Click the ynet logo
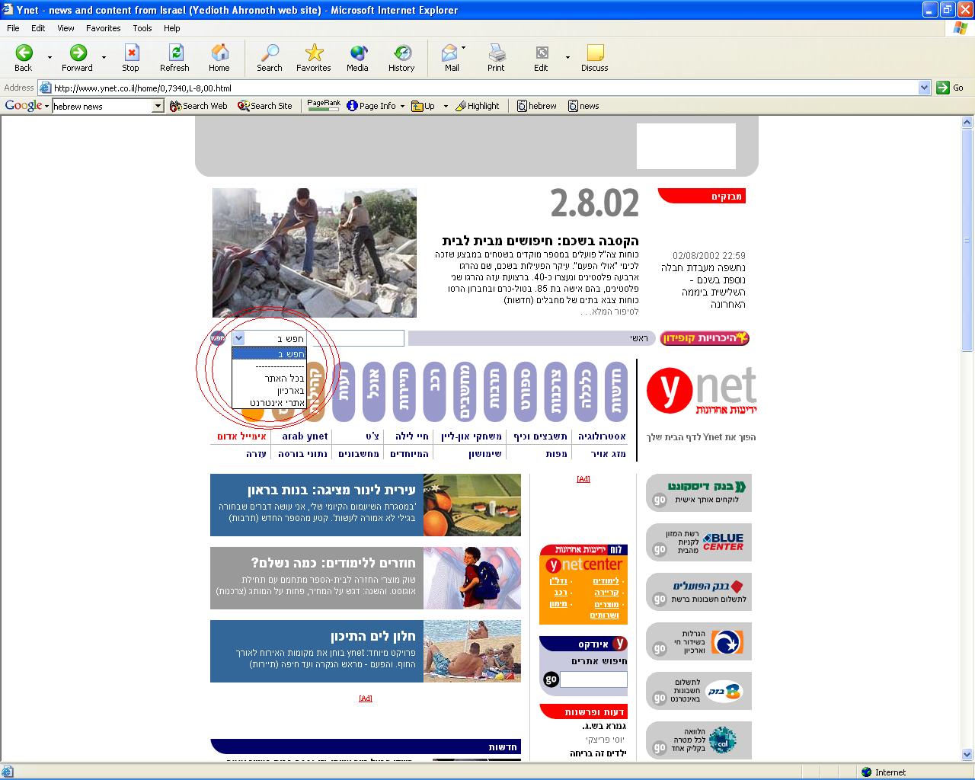Image resolution: width=975 pixels, height=780 pixels. 702,391
